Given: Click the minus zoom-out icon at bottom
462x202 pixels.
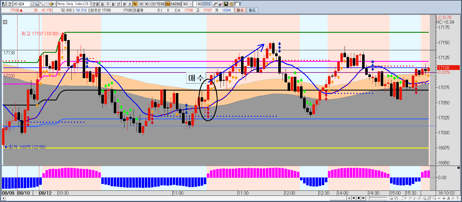Looking at the screenshot, I should (439, 198).
